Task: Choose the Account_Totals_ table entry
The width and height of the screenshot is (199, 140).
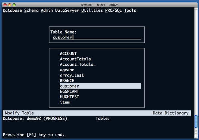Action: coord(78,64)
